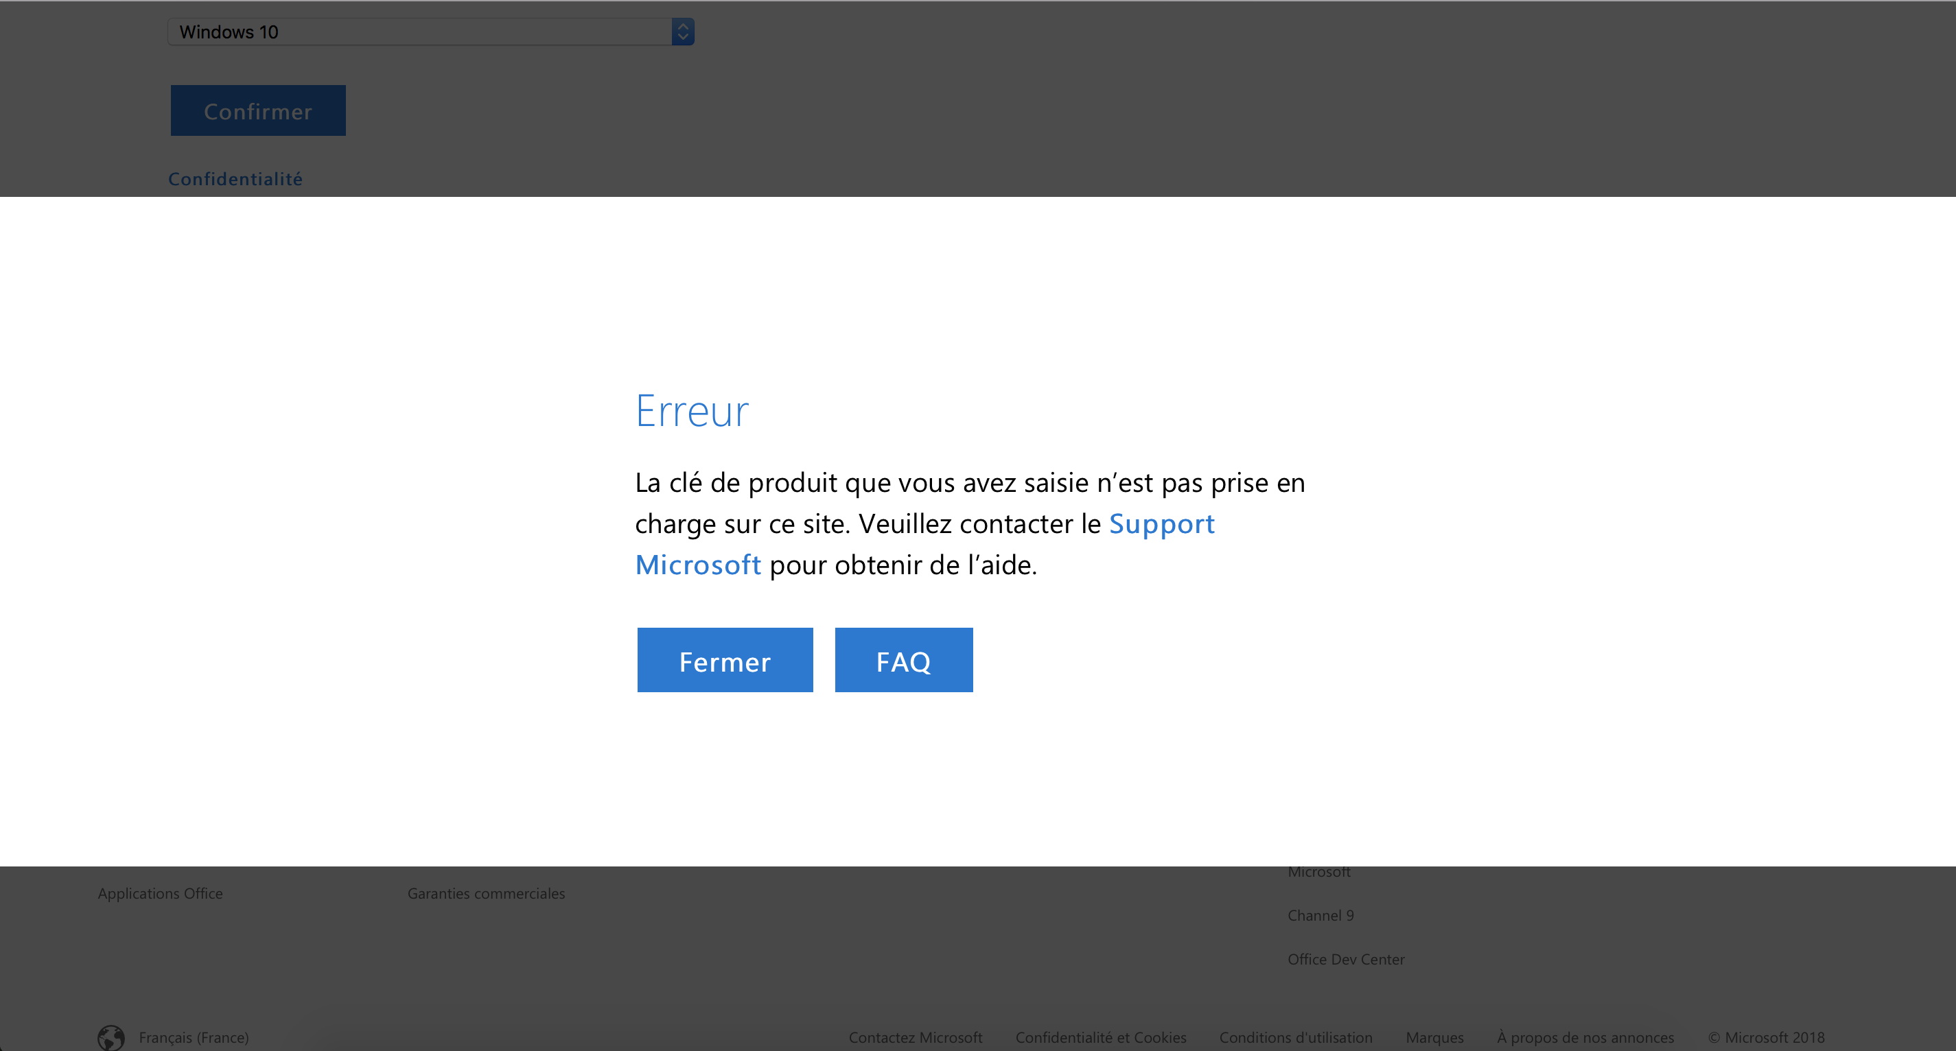The width and height of the screenshot is (1956, 1051).
Task: Open the Marques footer link
Action: [x=1434, y=1037]
